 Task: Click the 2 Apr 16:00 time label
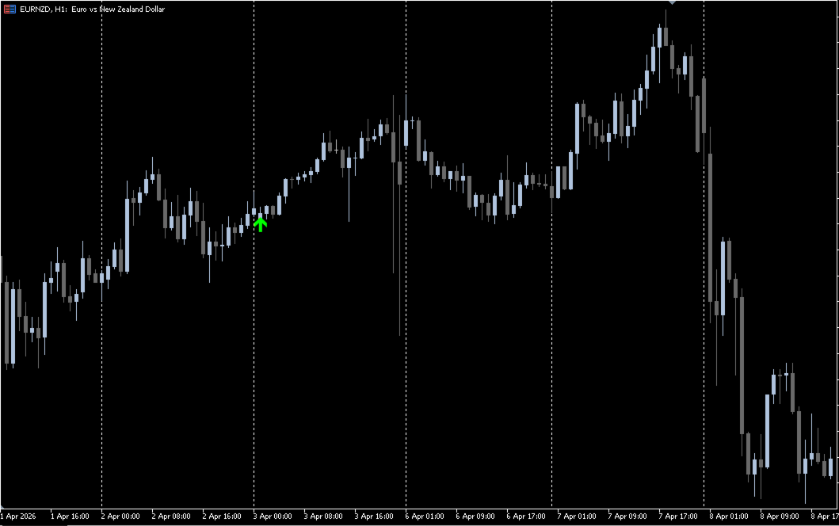[x=222, y=516]
